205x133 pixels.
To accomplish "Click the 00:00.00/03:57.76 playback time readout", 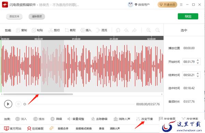I will 148,104.
